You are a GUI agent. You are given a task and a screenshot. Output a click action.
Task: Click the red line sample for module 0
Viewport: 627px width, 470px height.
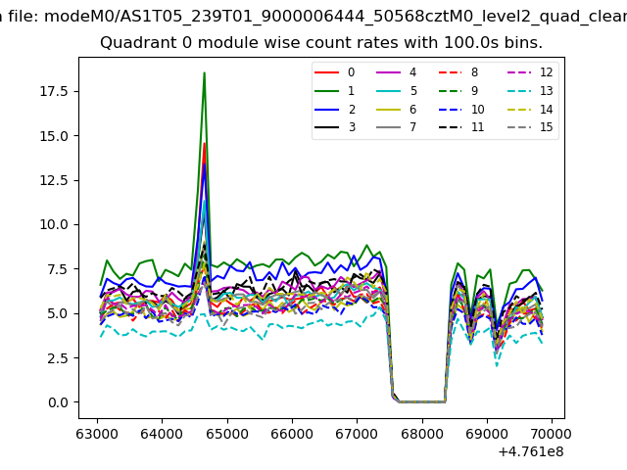(x=325, y=72)
